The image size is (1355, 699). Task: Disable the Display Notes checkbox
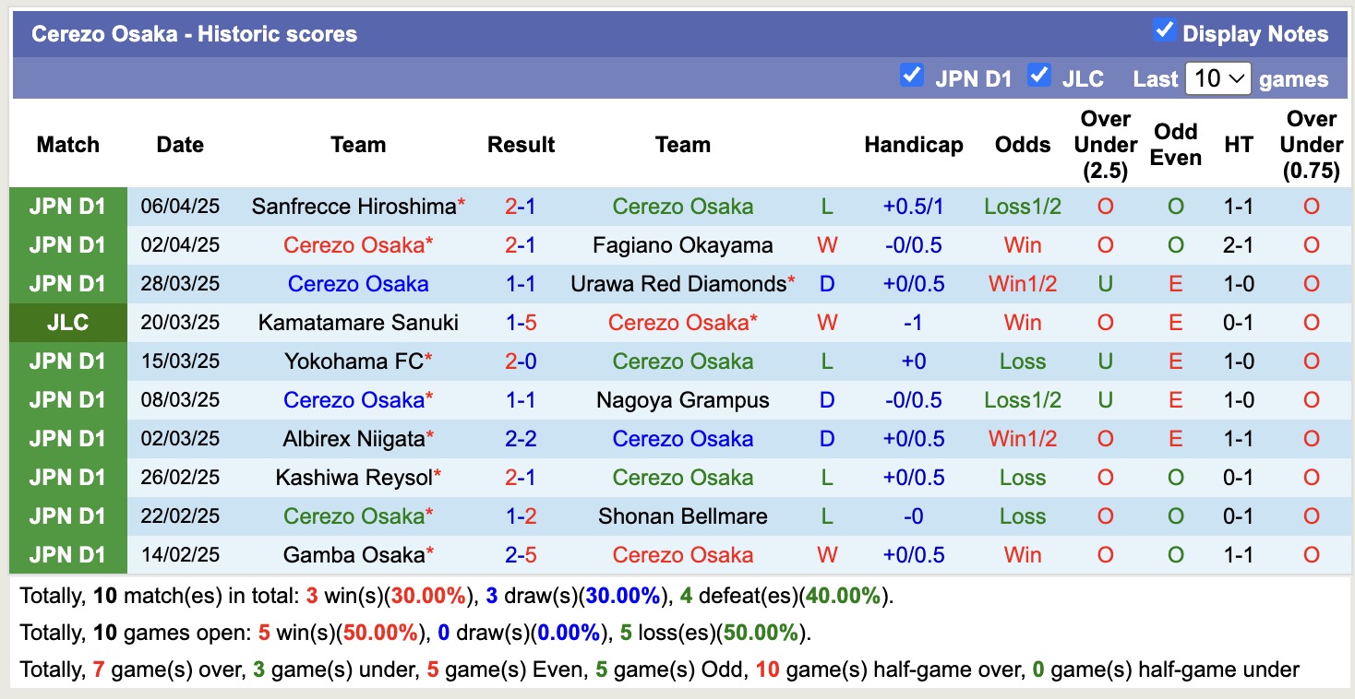point(1165,32)
